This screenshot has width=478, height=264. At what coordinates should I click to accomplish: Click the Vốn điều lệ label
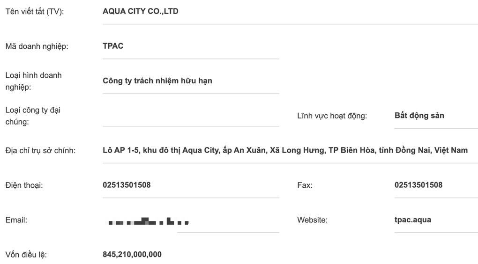click(x=26, y=255)
